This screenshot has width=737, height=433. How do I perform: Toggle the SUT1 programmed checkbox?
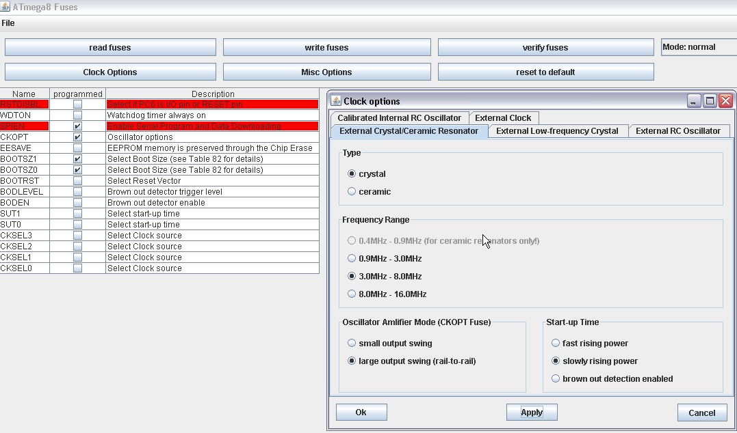coord(77,214)
